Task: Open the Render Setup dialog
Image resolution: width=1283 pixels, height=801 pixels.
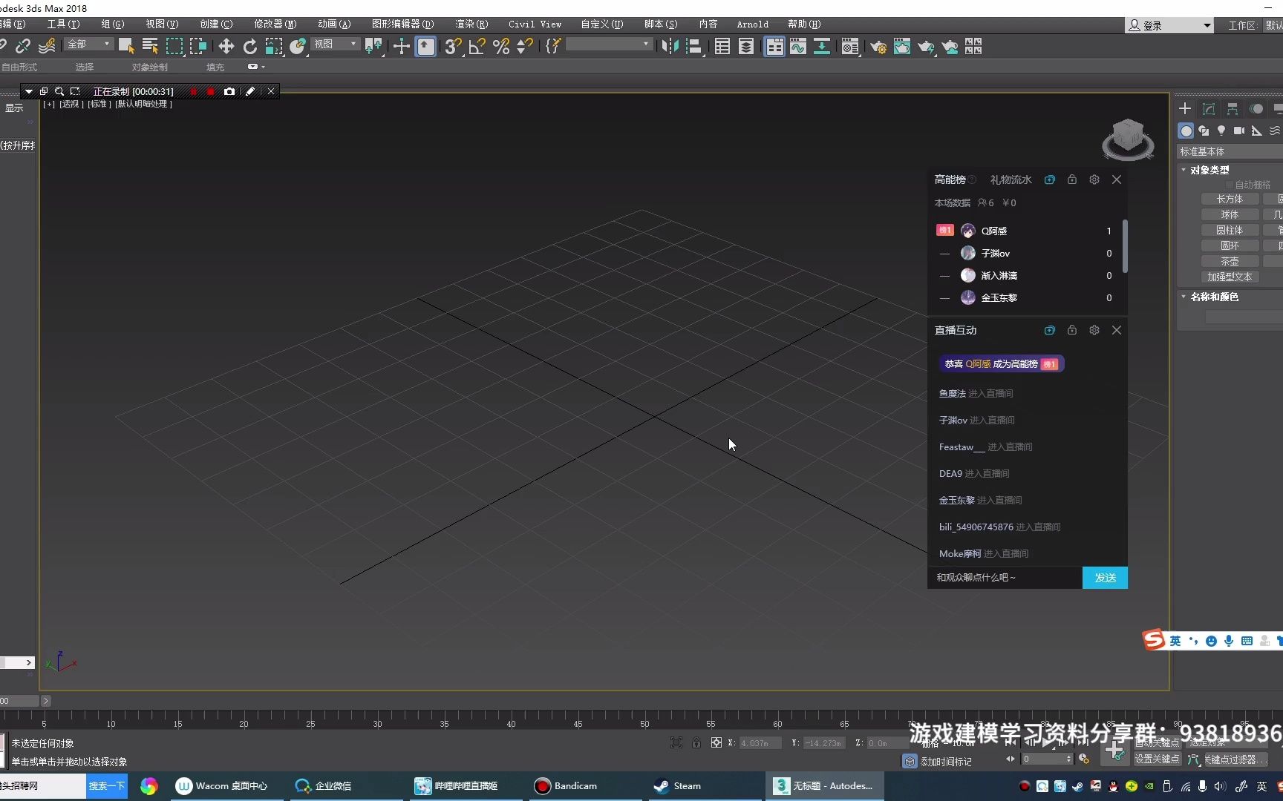Action: (878, 47)
